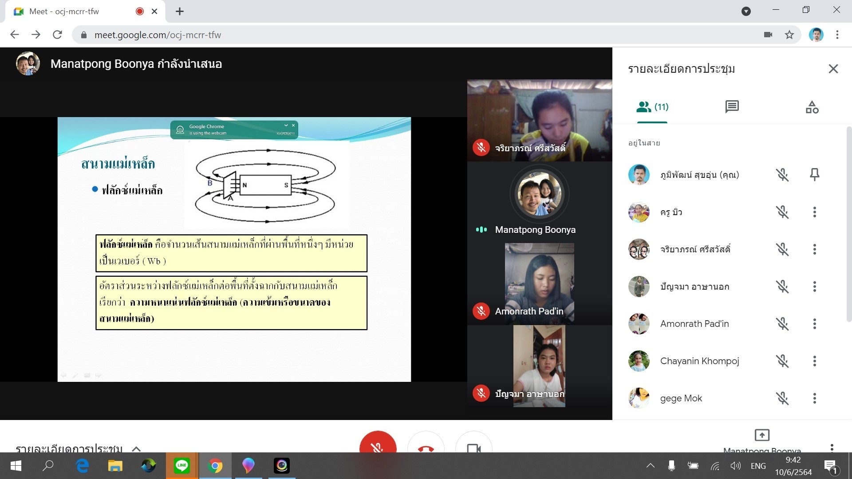852x479 pixels.
Task: Close the Google Chrome webcam notification
Action: pos(293,126)
